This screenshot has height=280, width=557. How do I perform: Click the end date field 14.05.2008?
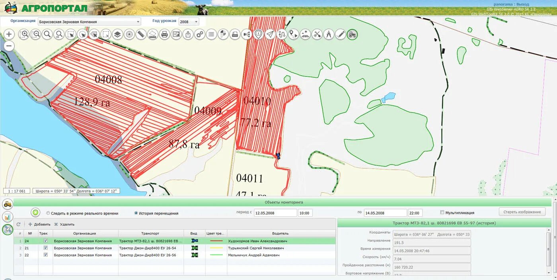tap(385, 213)
